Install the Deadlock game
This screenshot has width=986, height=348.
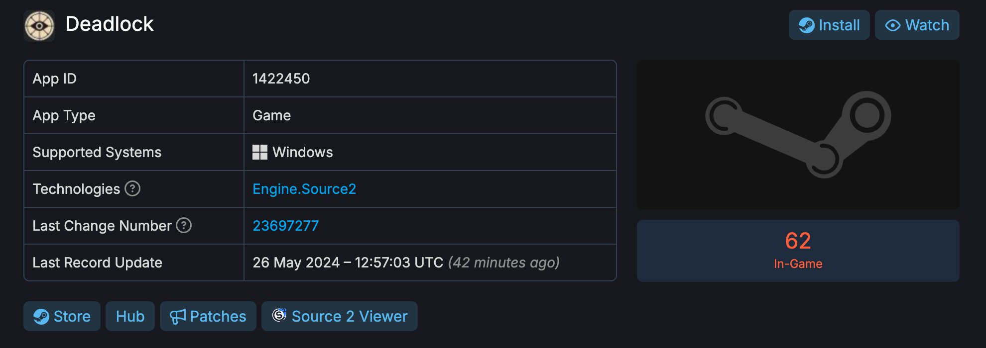coord(829,25)
